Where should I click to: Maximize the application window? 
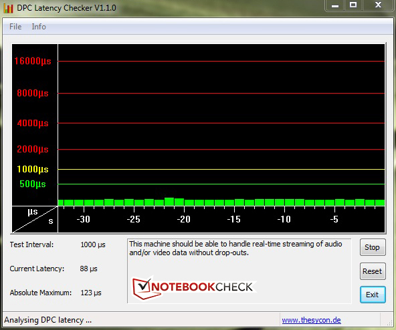(353, 5)
